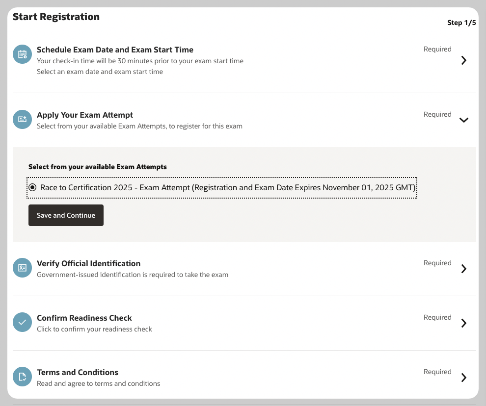This screenshot has height=406, width=486.
Task: Click the ID card icon for Verify Identification
Action: point(22,268)
